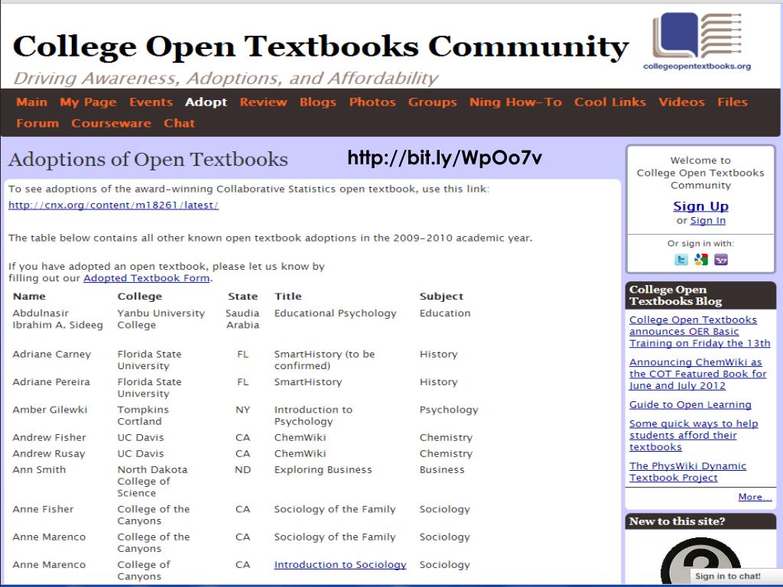This screenshot has height=587, width=783.
Task: Open the PhysWiki Dynamic Textbook Project post
Action: click(x=687, y=472)
